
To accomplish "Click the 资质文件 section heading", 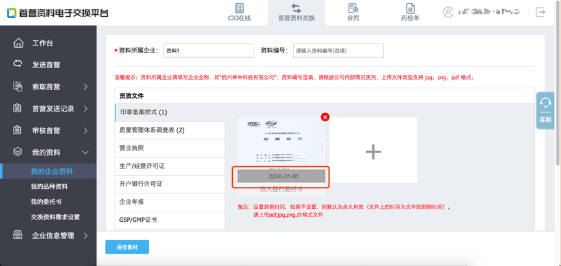I will [132, 96].
